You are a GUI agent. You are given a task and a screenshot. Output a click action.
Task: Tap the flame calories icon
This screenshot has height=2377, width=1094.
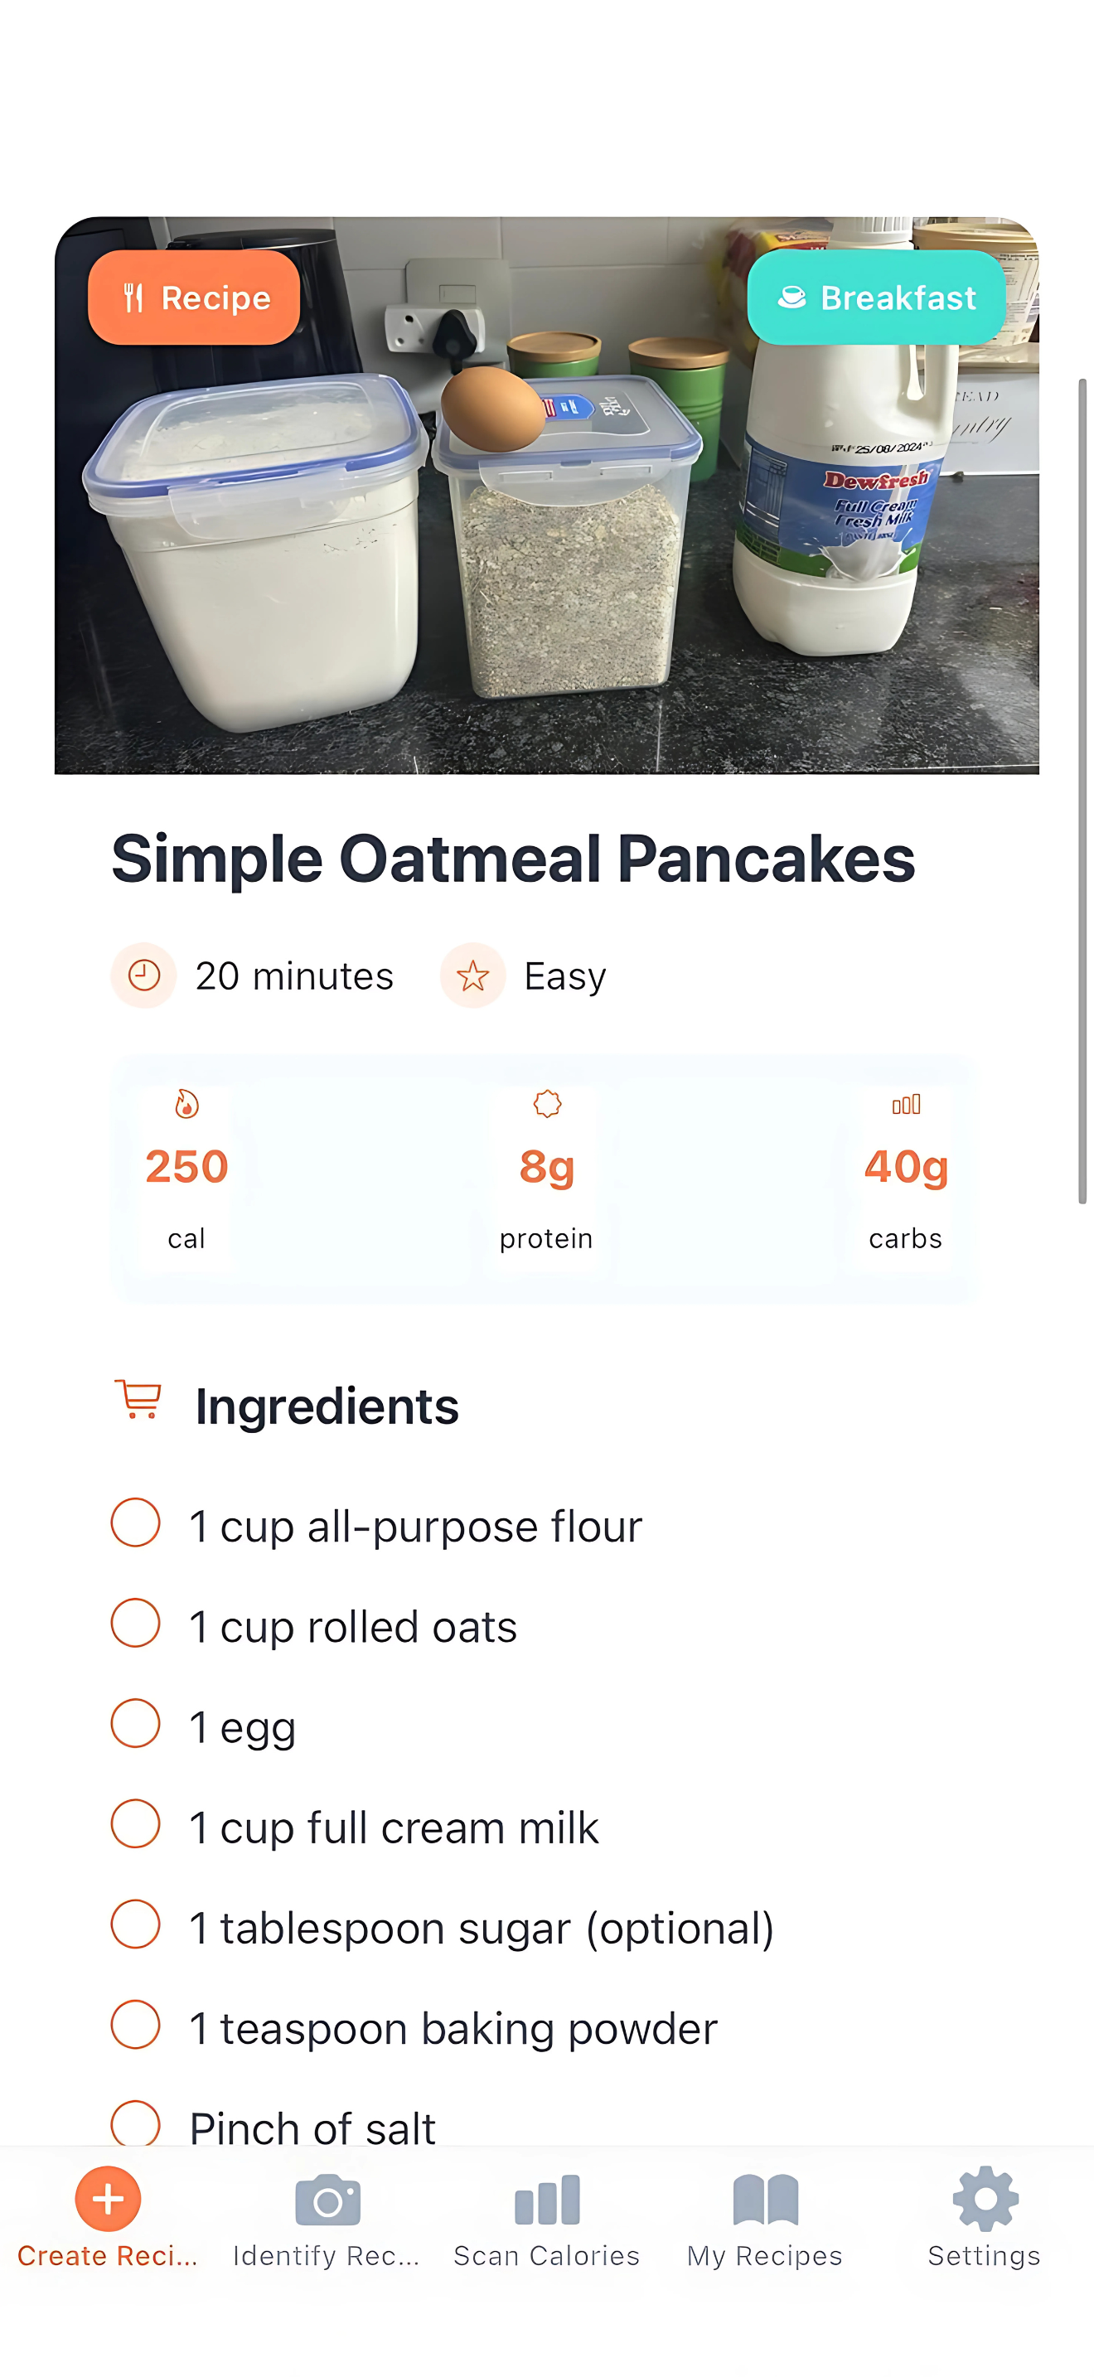pos(186,1104)
